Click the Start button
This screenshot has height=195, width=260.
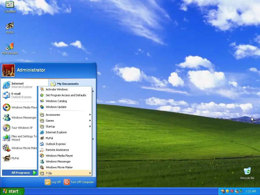pos(12,191)
